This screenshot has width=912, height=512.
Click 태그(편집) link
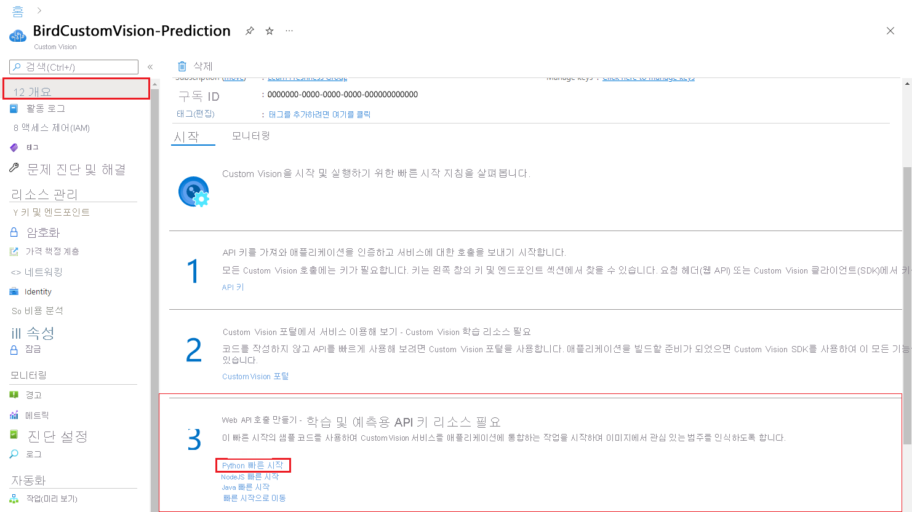pos(196,114)
